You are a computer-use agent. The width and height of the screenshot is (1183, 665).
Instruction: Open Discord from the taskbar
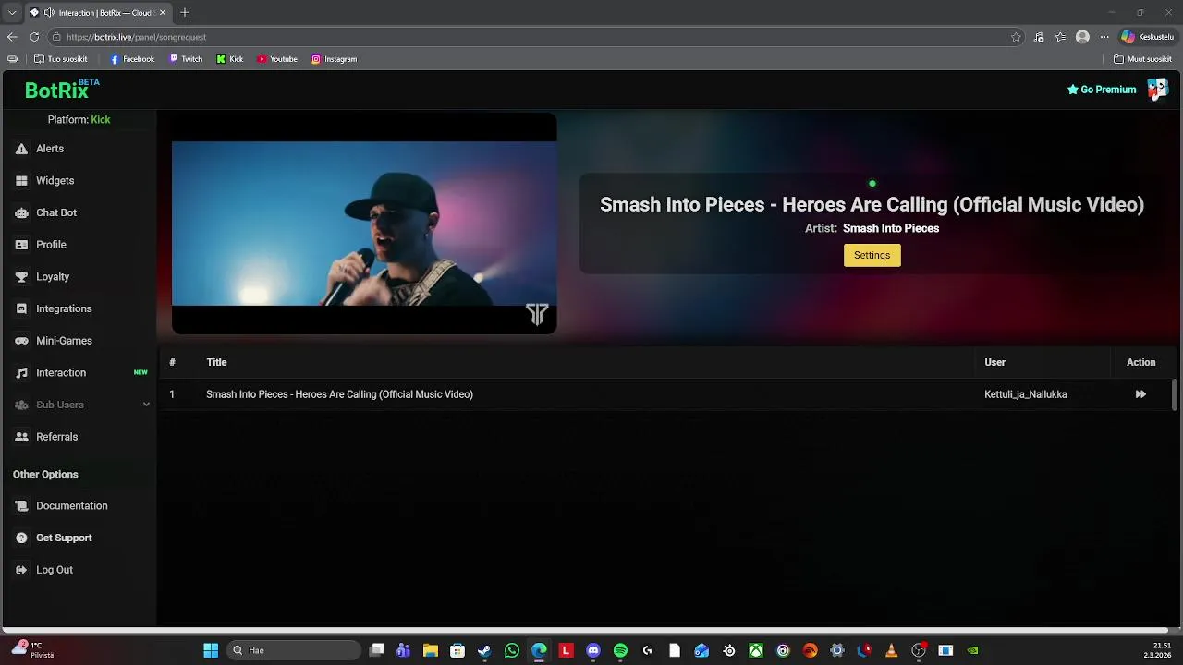tap(593, 650)
